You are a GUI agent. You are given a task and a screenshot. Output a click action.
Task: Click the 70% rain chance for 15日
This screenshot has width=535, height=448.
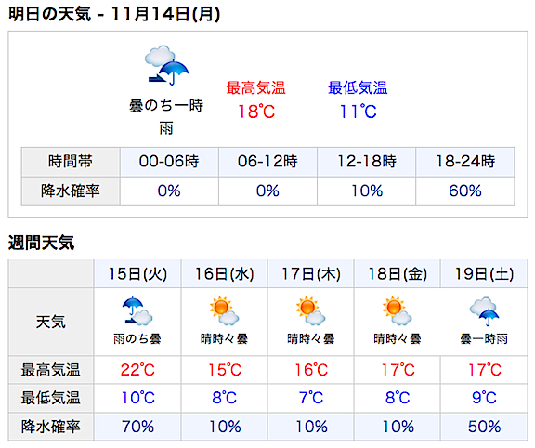137,427
